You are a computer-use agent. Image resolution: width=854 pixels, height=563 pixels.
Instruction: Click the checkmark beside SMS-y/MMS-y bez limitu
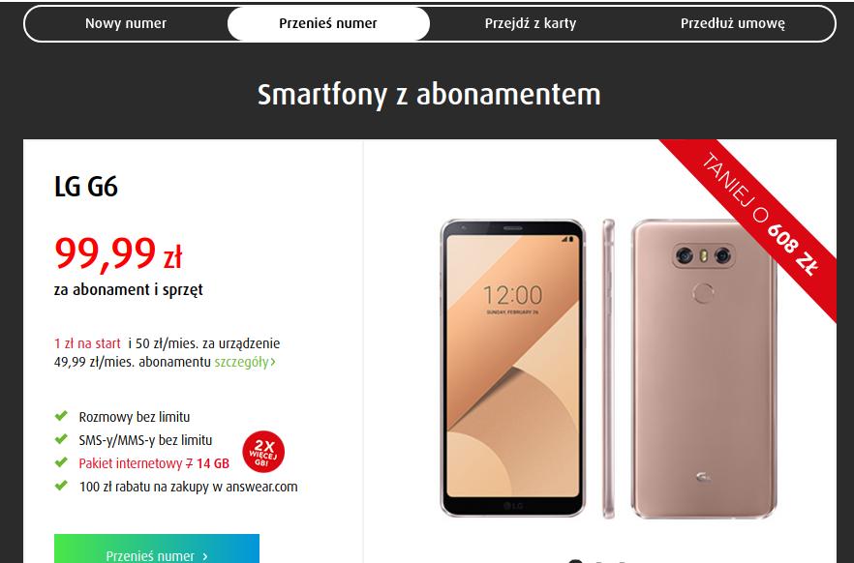[61, 439]
